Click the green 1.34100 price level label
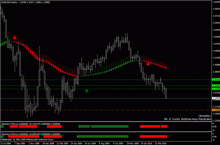 (216, 85)
